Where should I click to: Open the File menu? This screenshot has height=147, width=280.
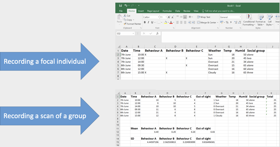(x=121, y=11)
